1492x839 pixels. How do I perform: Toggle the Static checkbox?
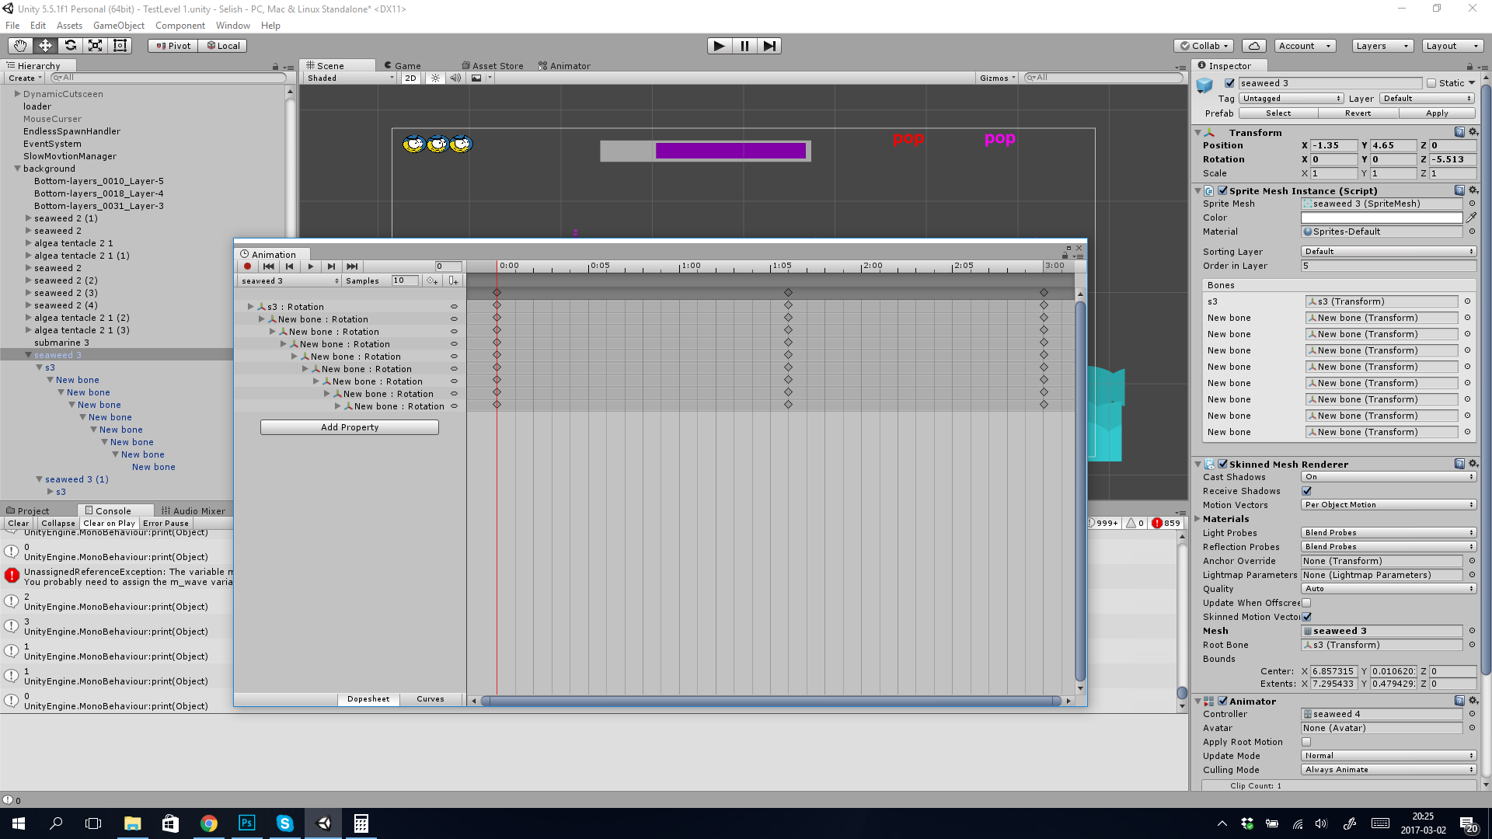1431,83
